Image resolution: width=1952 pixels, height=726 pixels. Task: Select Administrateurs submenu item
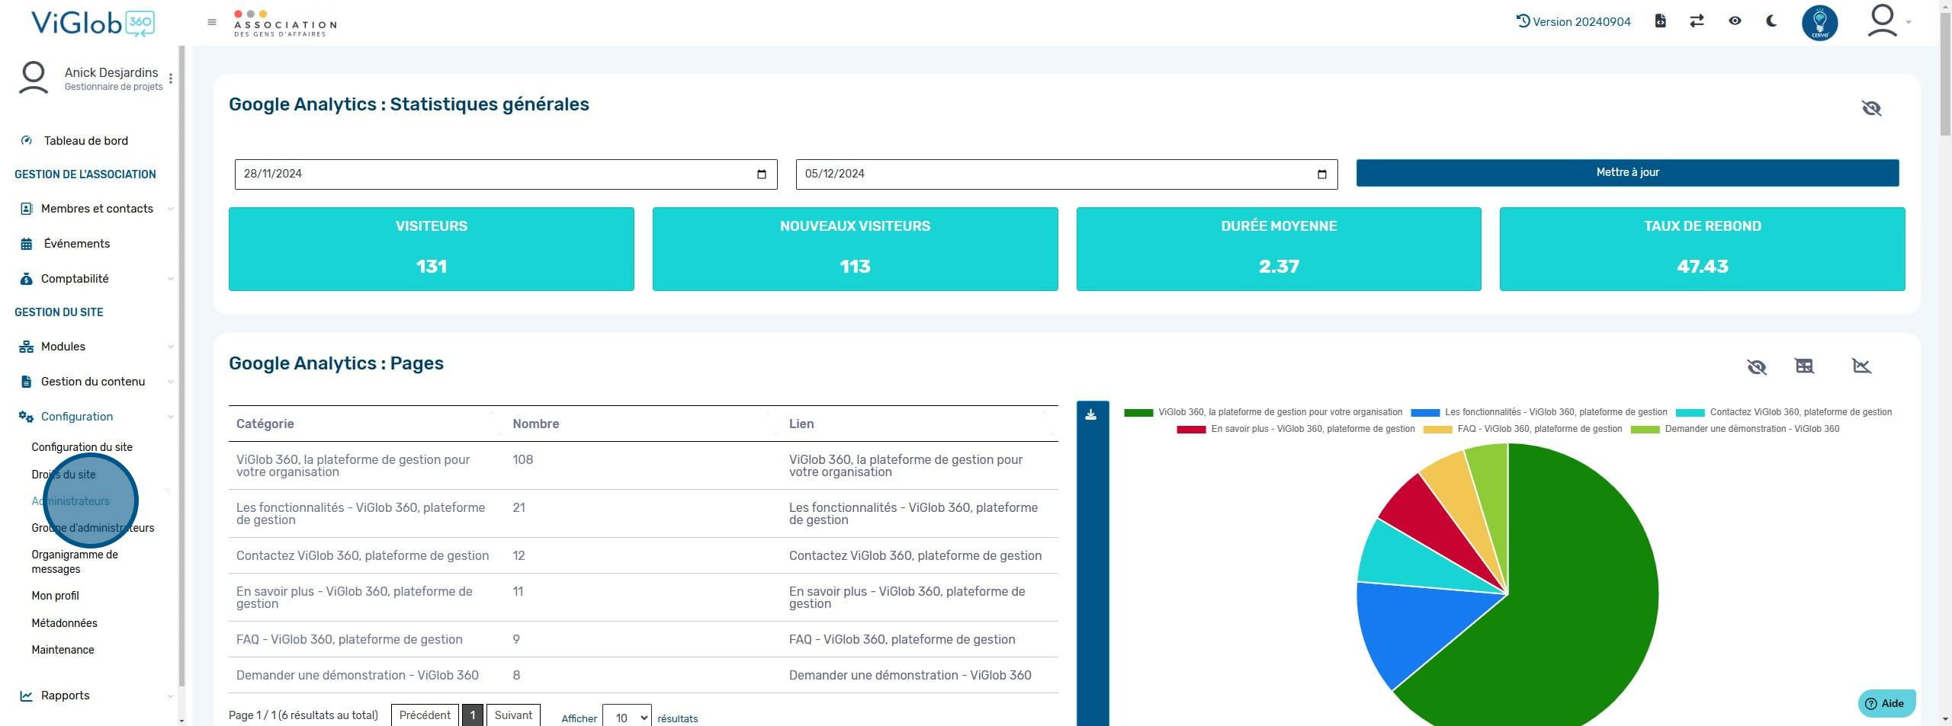pos(70,501)
